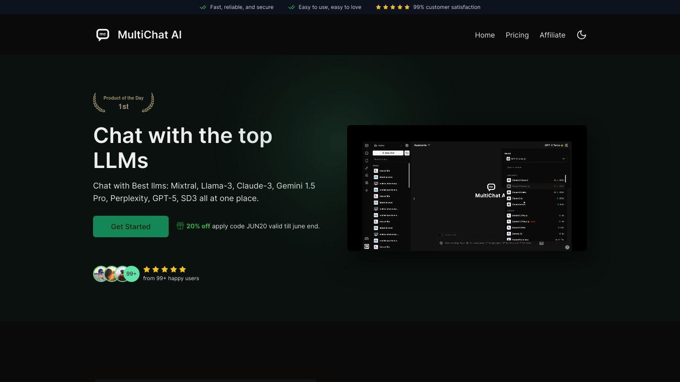Open the Home nav link

(x=484, y=35)
